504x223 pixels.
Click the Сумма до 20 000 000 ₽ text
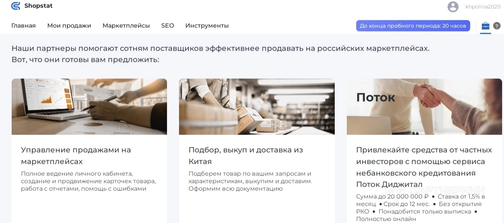tap(392, 196)
